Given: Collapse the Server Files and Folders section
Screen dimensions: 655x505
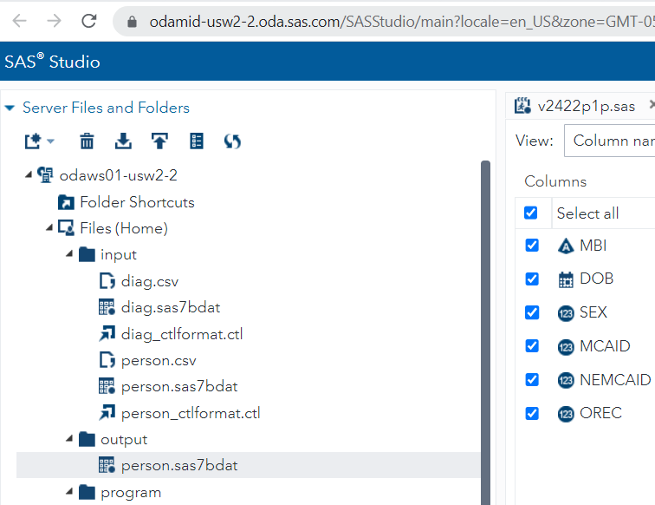Looking at the screenshot, I should [x=10, y=108].
